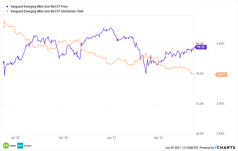Image resolution: width=238 pixels, height=151 pixels.
Task: Click the Jul '20 axis label
Action: tap(15, 138)
